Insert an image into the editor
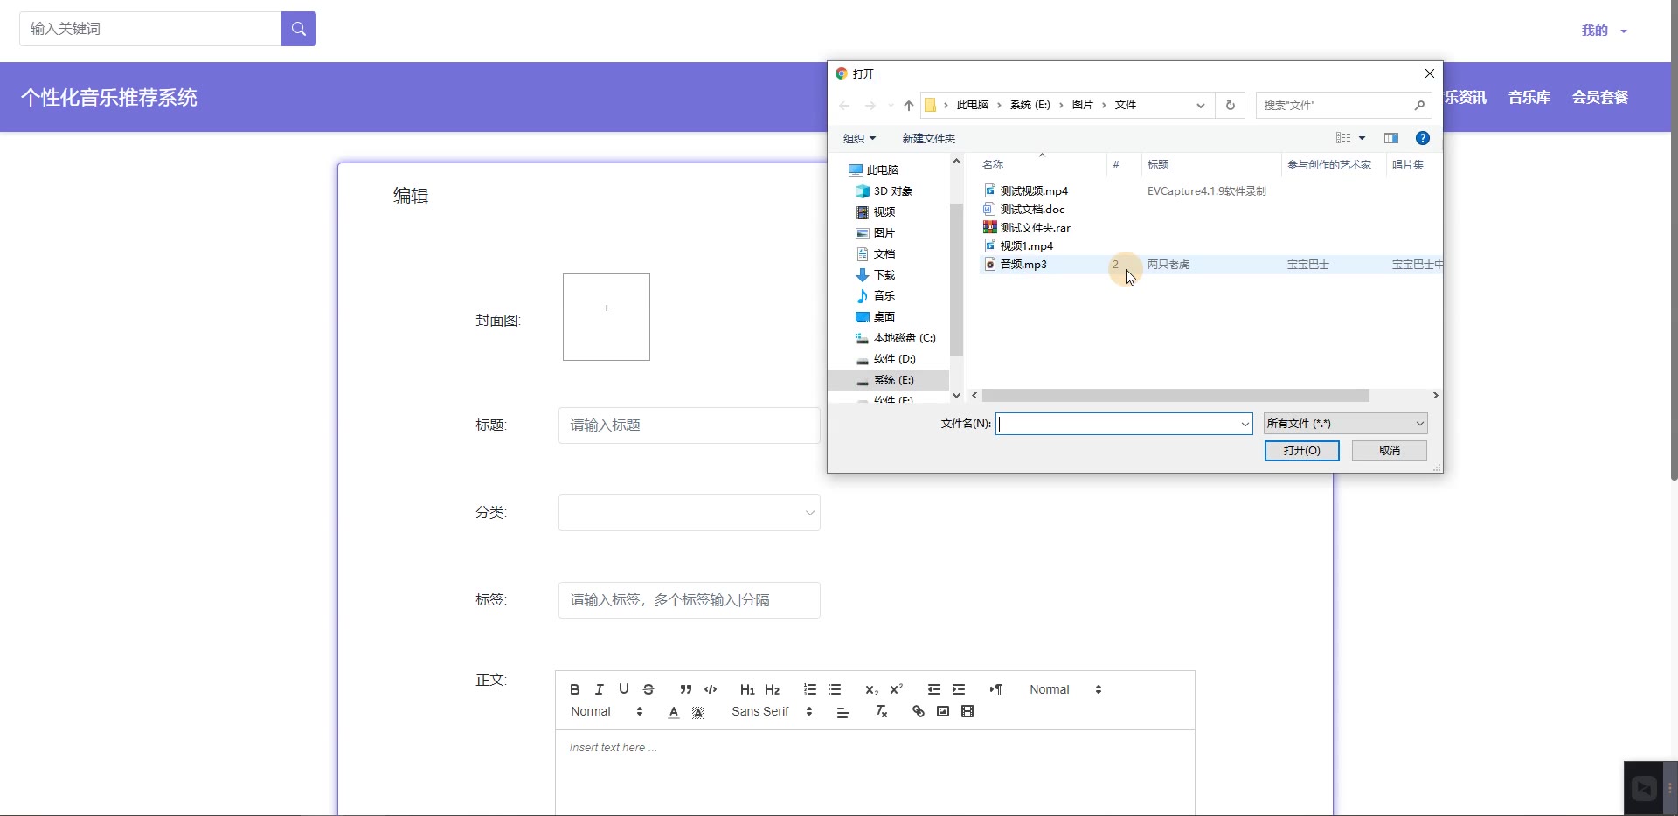Screen dimensions: 1678x816 point(942,712)
